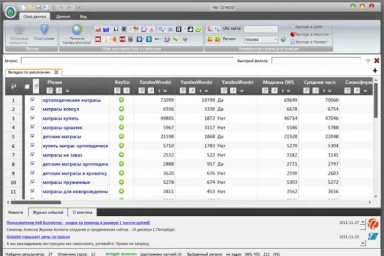Focus the URL сайта input field
This screenshot has height=256, width=384.
(x=261, y=29)
